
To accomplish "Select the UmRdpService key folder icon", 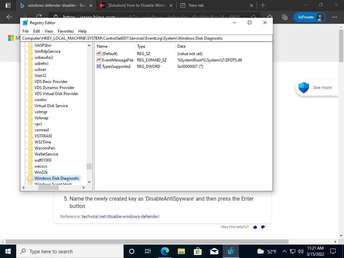I will [30, 51].
